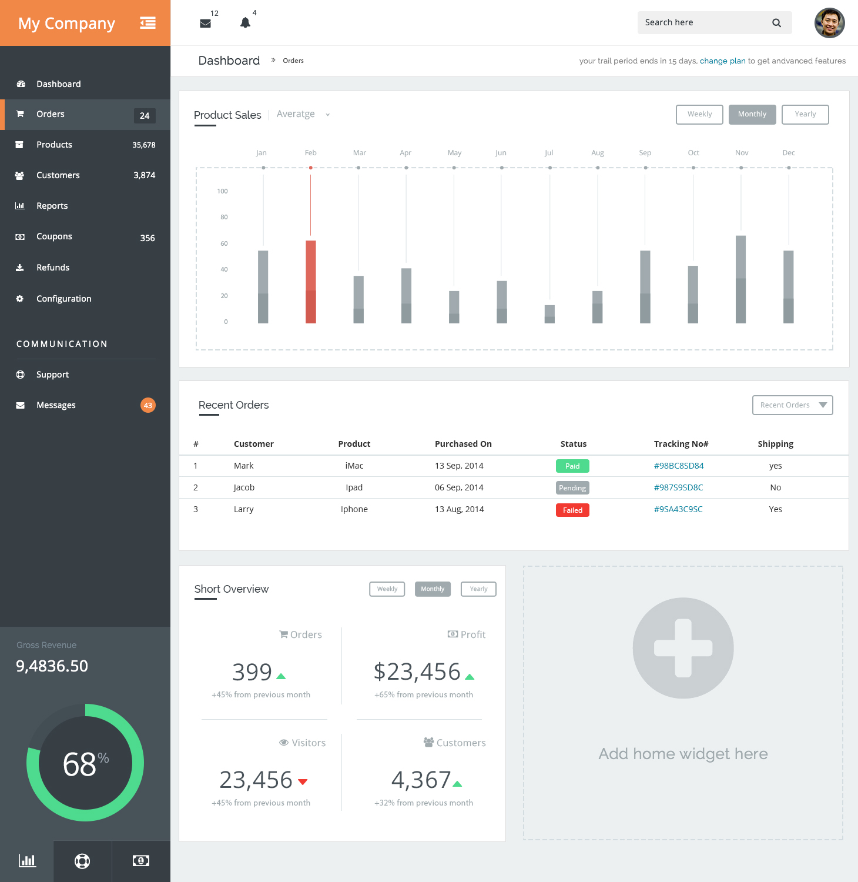
Task: Open the bell notifications icon
Action: pos(245,23)
